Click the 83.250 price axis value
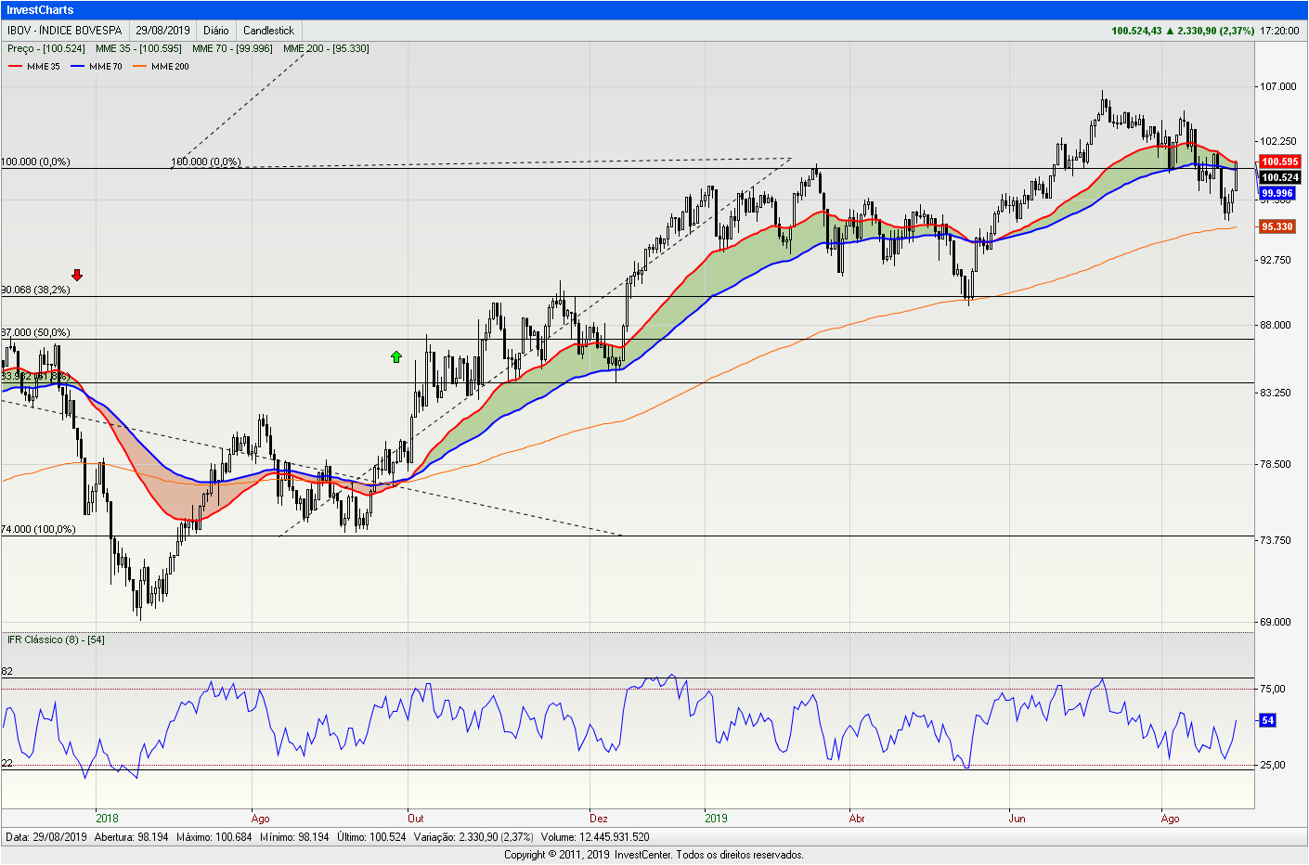The image size is (1309, 865). point(1275,393)
